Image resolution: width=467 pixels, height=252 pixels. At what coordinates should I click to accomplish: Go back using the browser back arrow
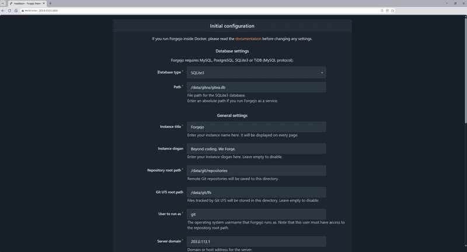tap(3, 10)
